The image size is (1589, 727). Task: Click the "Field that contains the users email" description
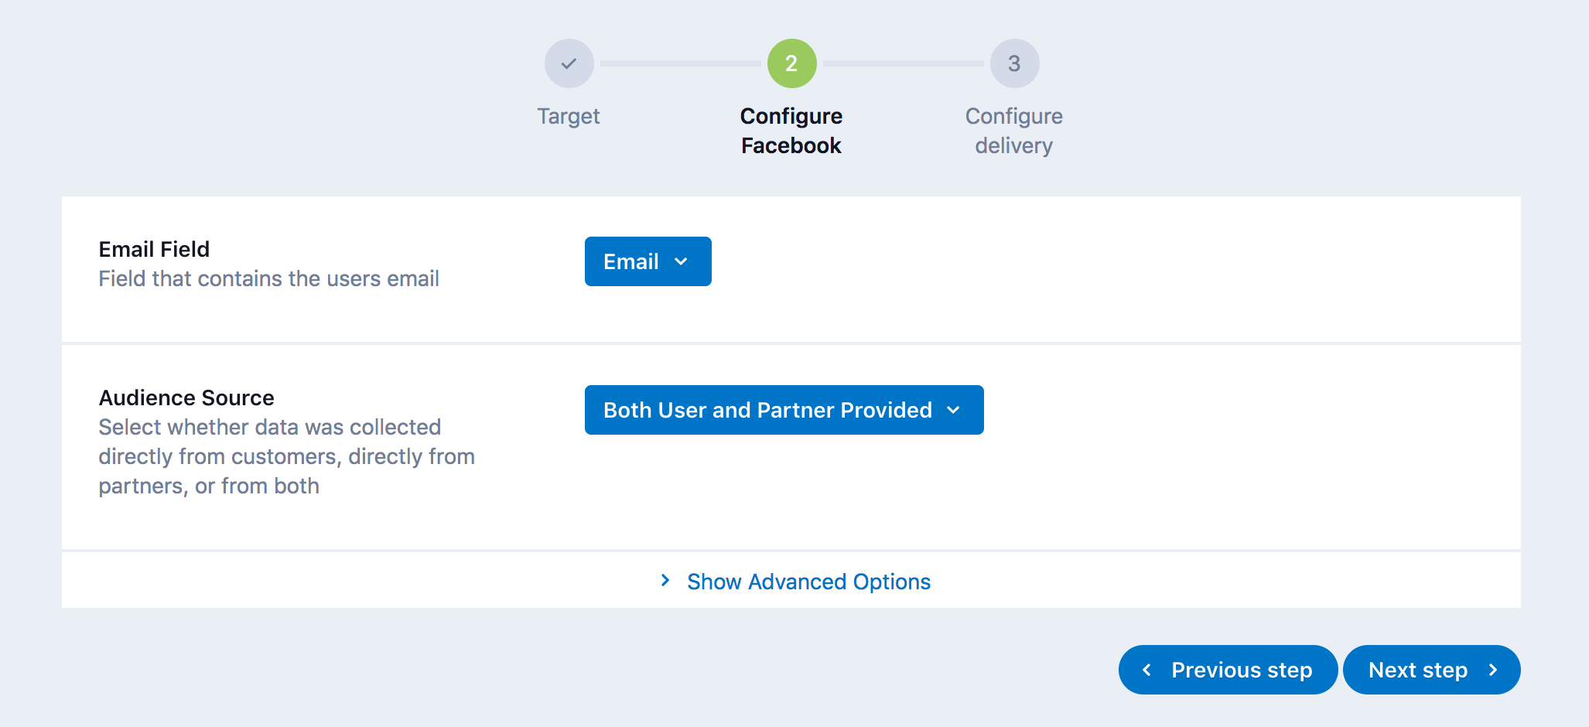268,278
